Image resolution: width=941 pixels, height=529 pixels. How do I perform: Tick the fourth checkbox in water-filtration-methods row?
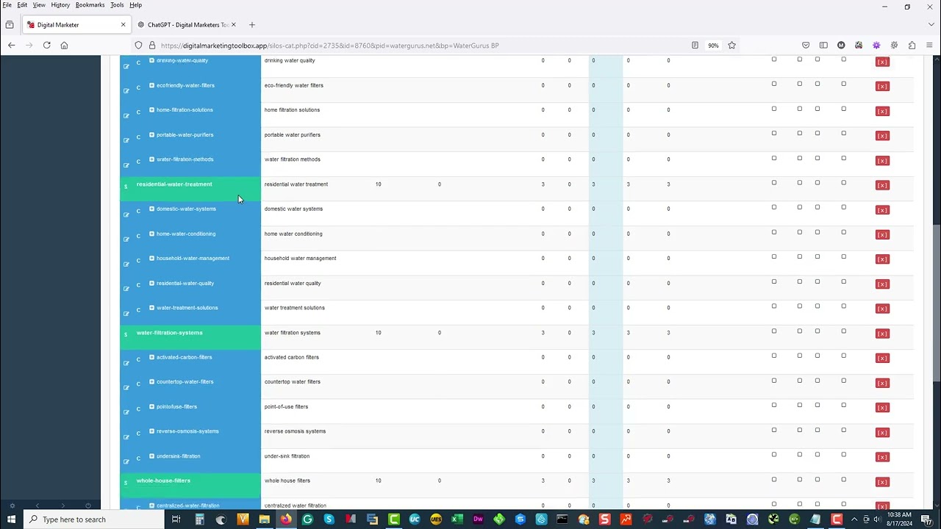click(844, 158)
